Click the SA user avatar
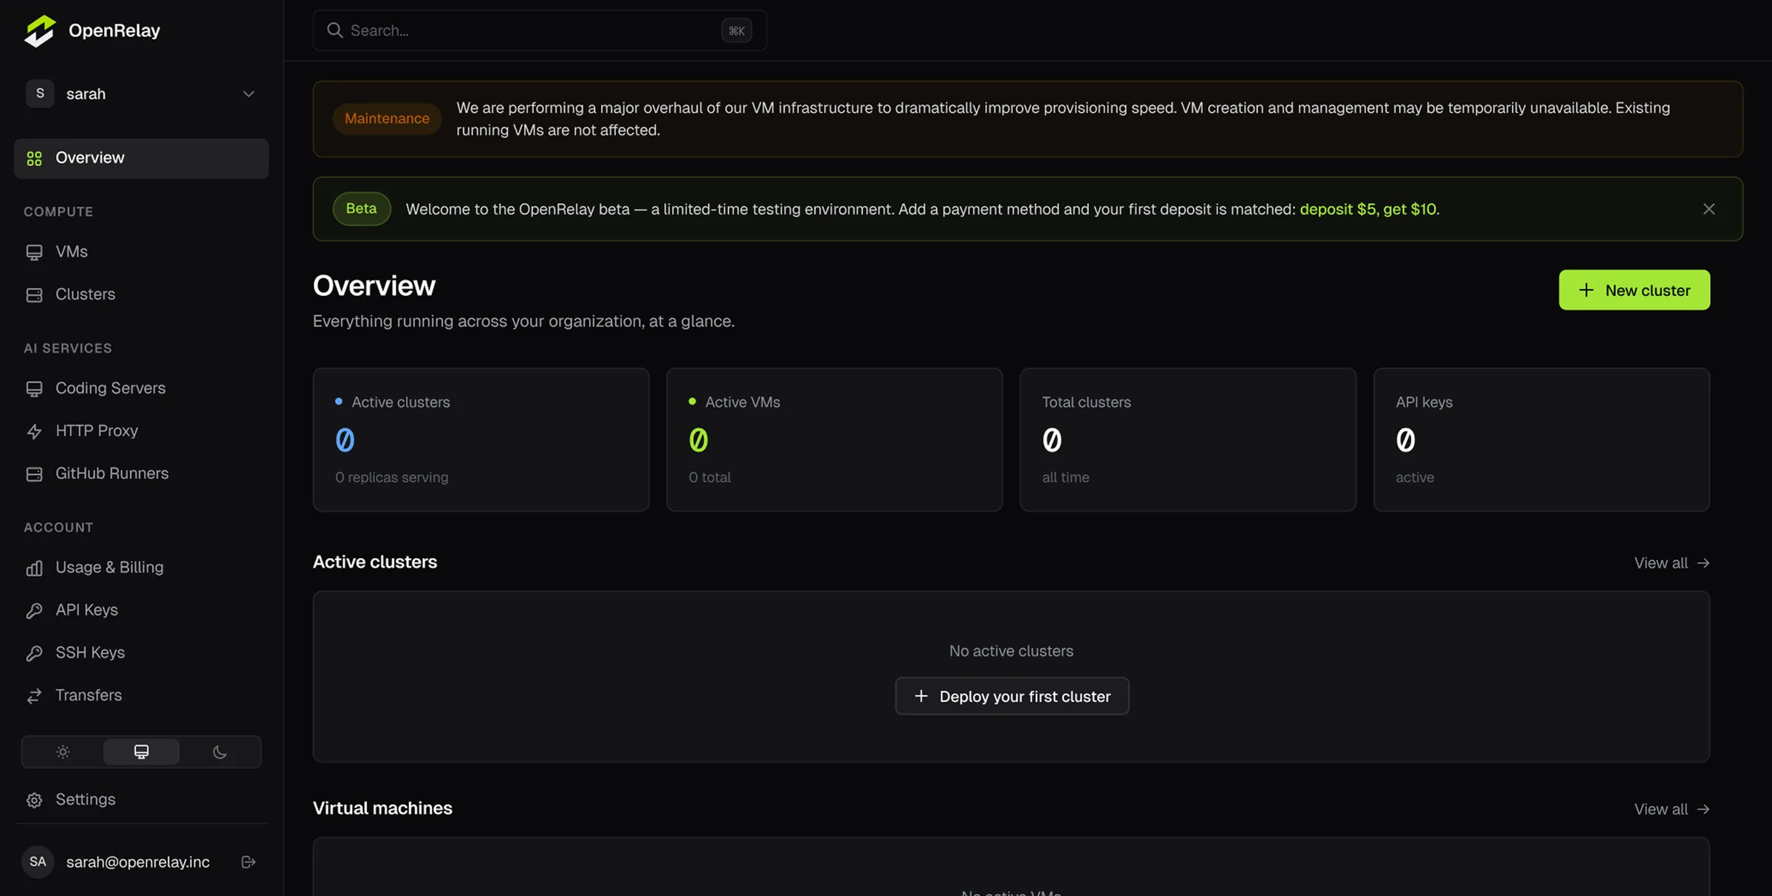 [38, 862]
